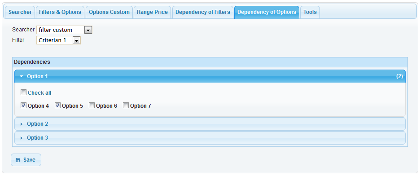Click the Check all label link
420x176 pixels.
[x=39, y=93]
